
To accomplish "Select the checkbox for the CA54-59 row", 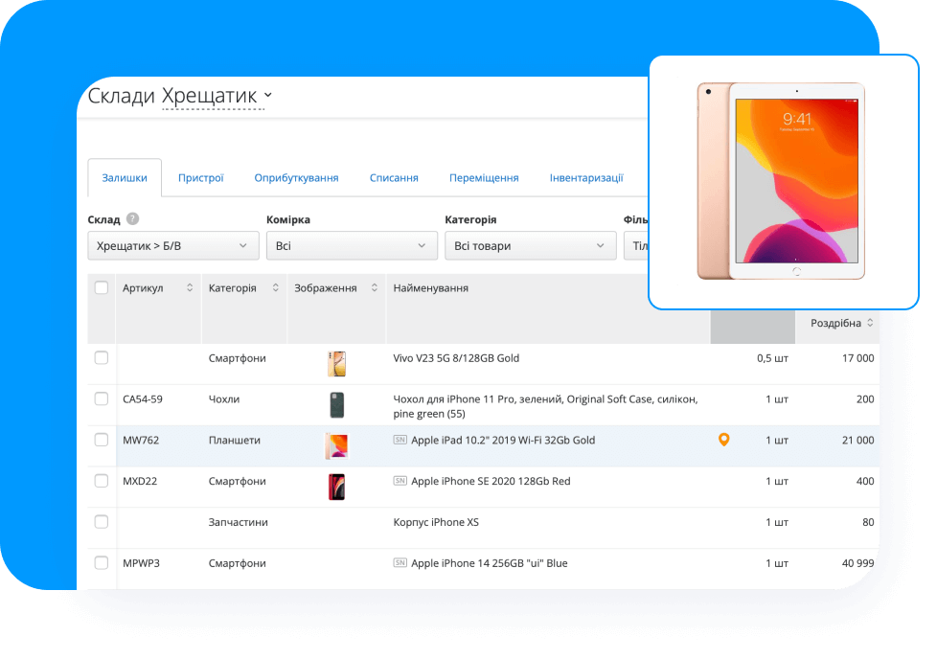I will (102, 398).
